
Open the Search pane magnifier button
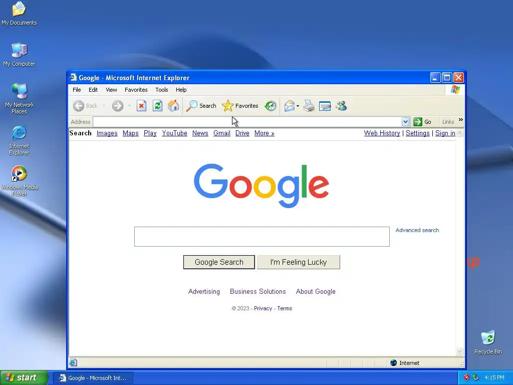pyautogui.click(x=201, y=106)
